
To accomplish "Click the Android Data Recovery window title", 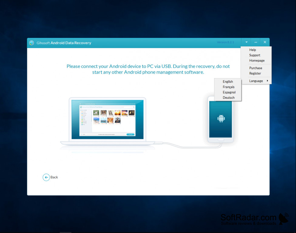I will 64,43.
